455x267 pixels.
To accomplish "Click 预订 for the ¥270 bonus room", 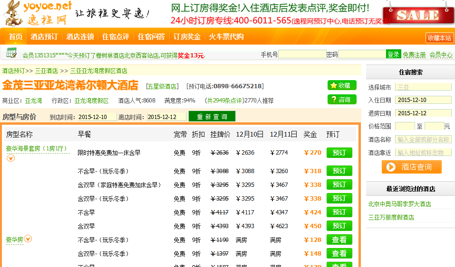I will 339,153.
